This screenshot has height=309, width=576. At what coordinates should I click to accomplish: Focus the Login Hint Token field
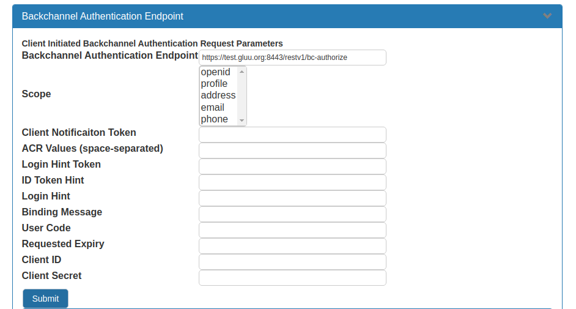[x=292, y=166]
